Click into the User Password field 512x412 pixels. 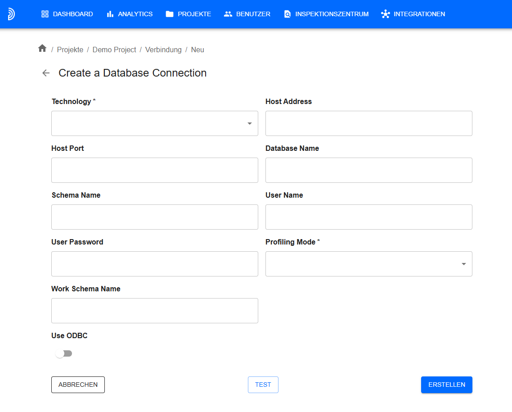click(155, 264)
